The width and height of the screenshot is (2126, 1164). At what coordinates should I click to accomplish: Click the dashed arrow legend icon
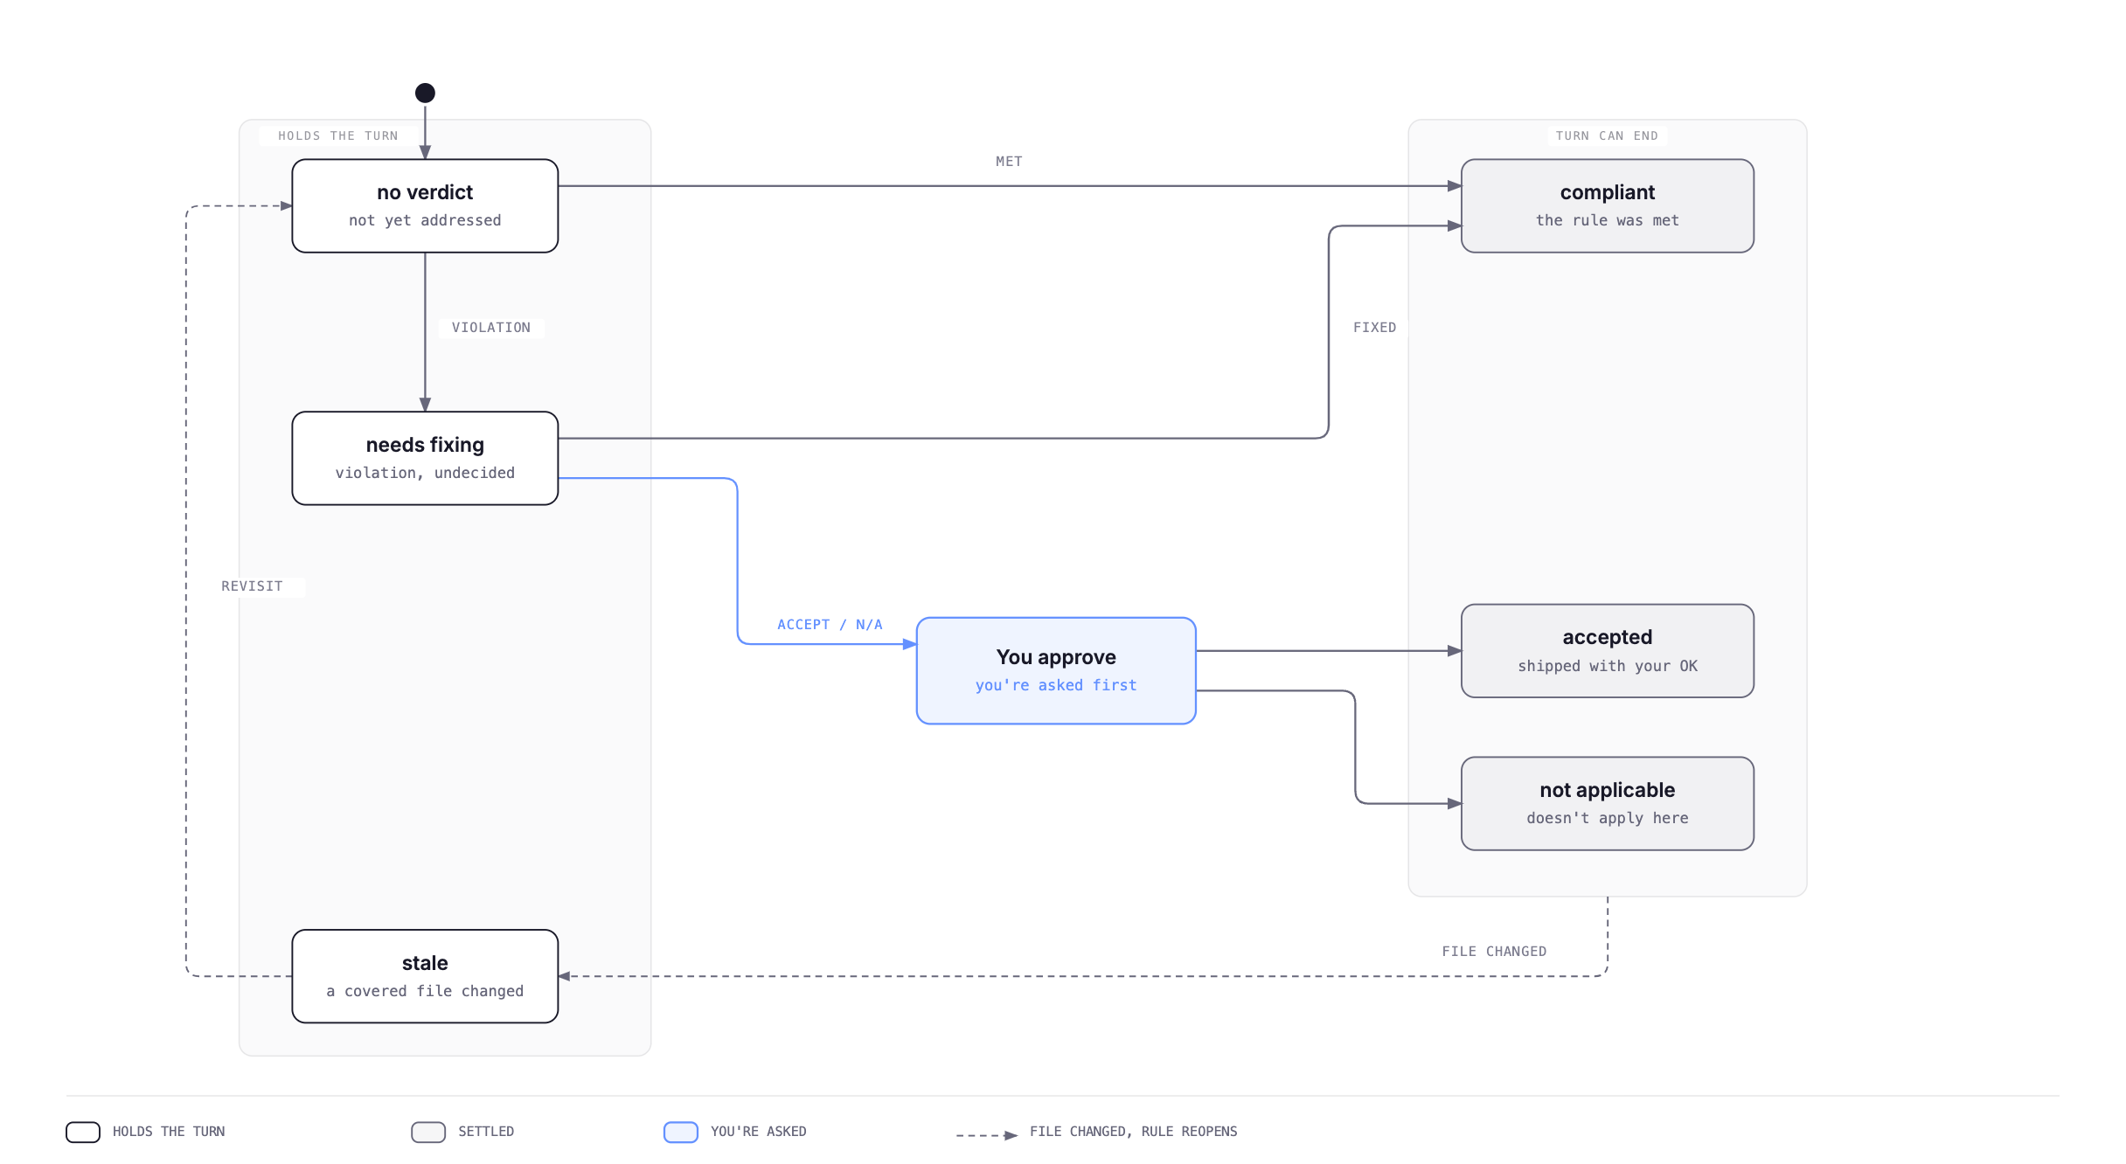point(987,1135)
